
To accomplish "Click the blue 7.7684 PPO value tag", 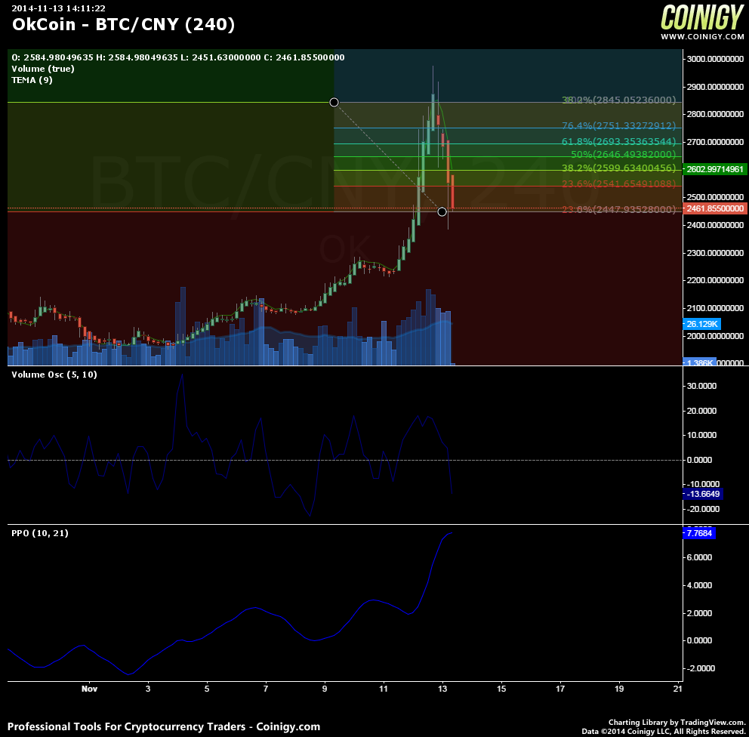I will pyautogui.click(x=699, y=533).
